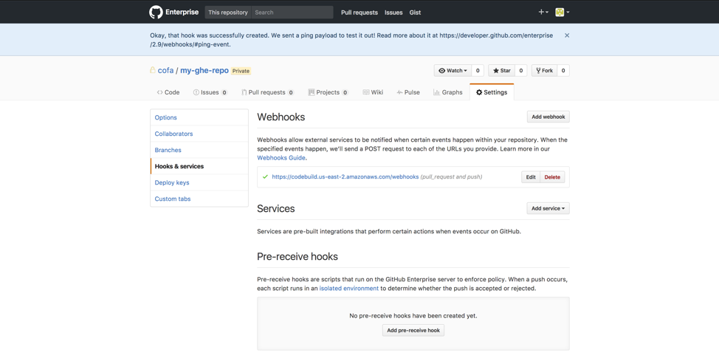Click the Services section heading

click(275, 209)
